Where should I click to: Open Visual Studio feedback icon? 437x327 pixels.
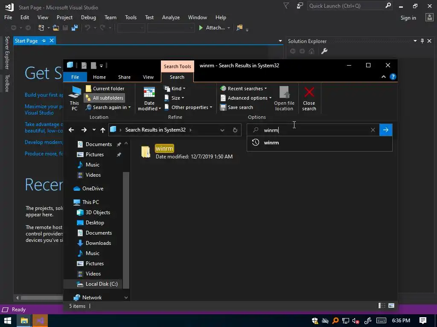coord(300,6)
